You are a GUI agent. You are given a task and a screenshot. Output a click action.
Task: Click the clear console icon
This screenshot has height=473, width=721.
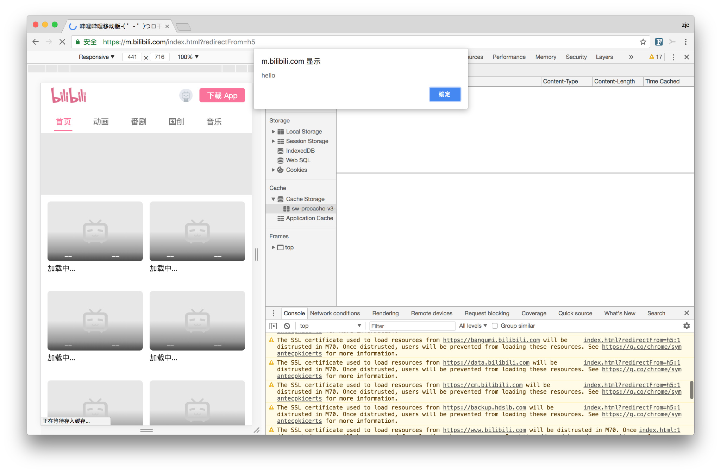(x=287, y=326)
